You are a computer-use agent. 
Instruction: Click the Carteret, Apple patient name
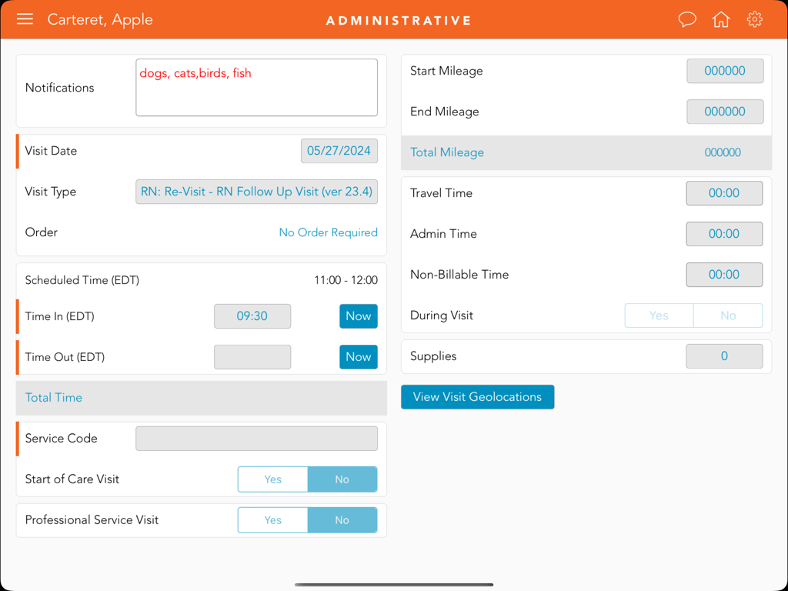coord(100,19)
